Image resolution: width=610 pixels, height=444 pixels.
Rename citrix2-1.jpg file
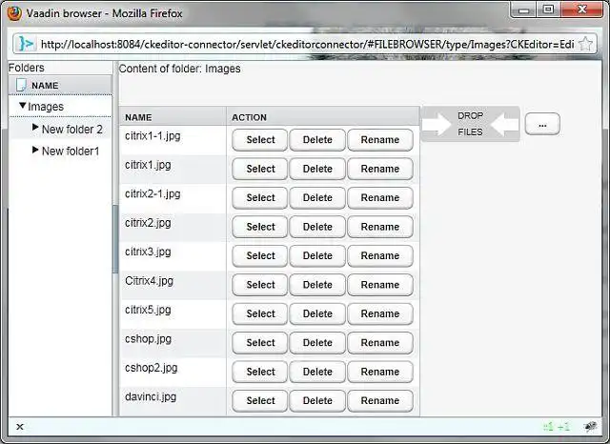(380, 198)
